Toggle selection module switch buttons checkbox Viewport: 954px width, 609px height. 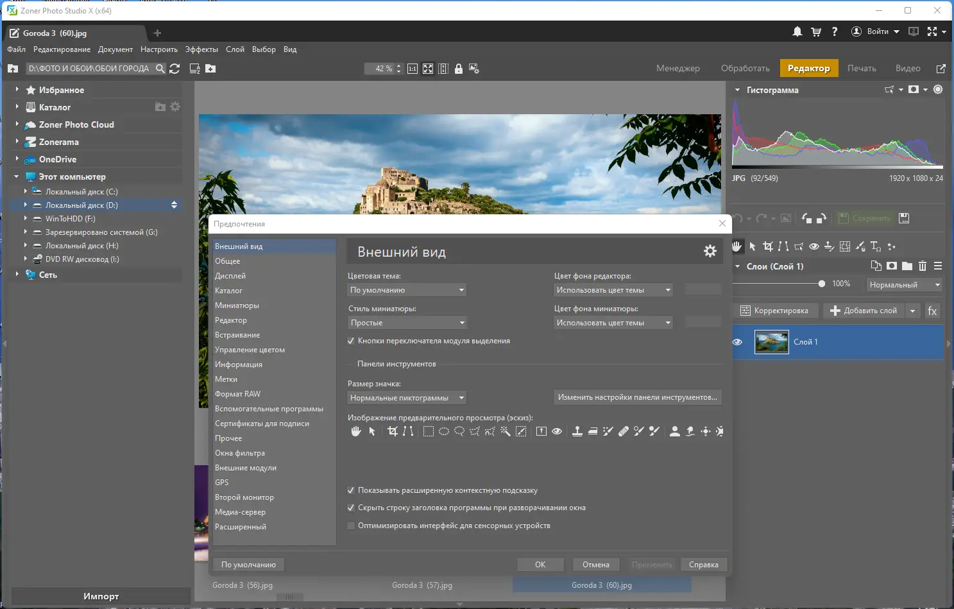pyautogui.click(x=351, y=341)
